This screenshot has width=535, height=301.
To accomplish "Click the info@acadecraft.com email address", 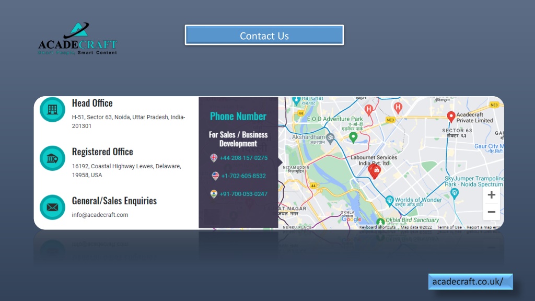I will [100, 215].
